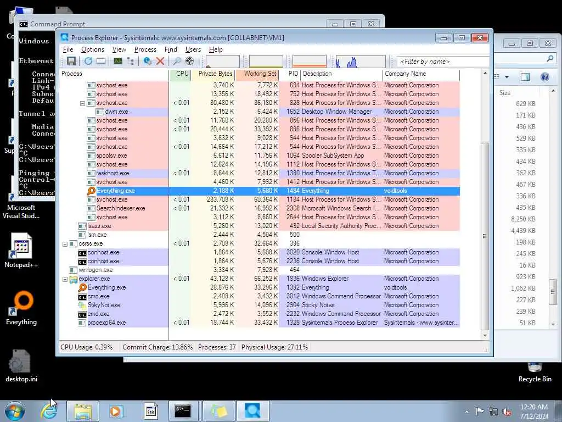The height and width of the screenshot is (422, 562).
Task: Click the Find Handle binoculars icon
Action: [x=177, y=61]
